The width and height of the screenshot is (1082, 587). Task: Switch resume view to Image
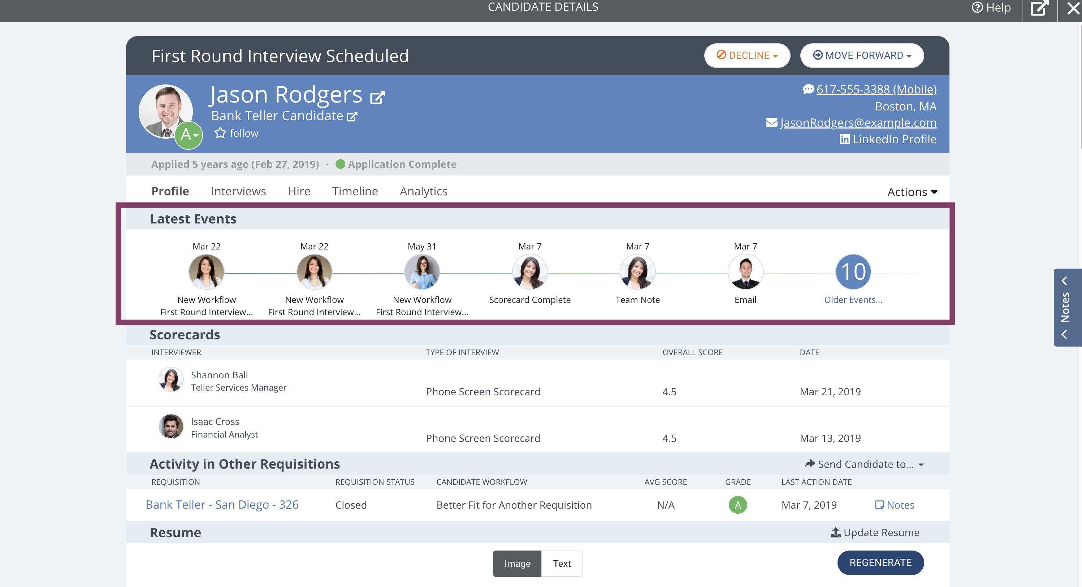click(517, 564)
